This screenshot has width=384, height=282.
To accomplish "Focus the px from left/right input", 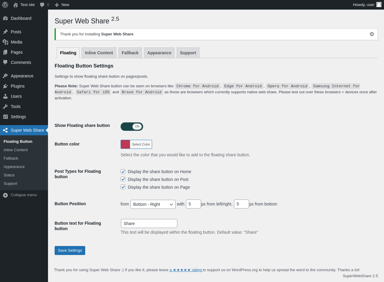I will [193, 204].
